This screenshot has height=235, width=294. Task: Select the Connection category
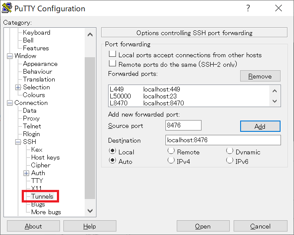click(x=31, y=103)
